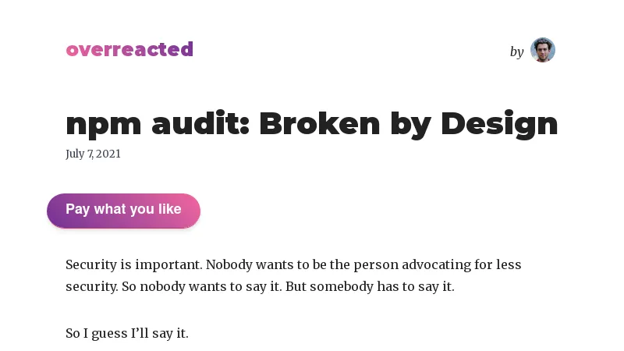Click the year "2021" in the date

coord(108,154)
